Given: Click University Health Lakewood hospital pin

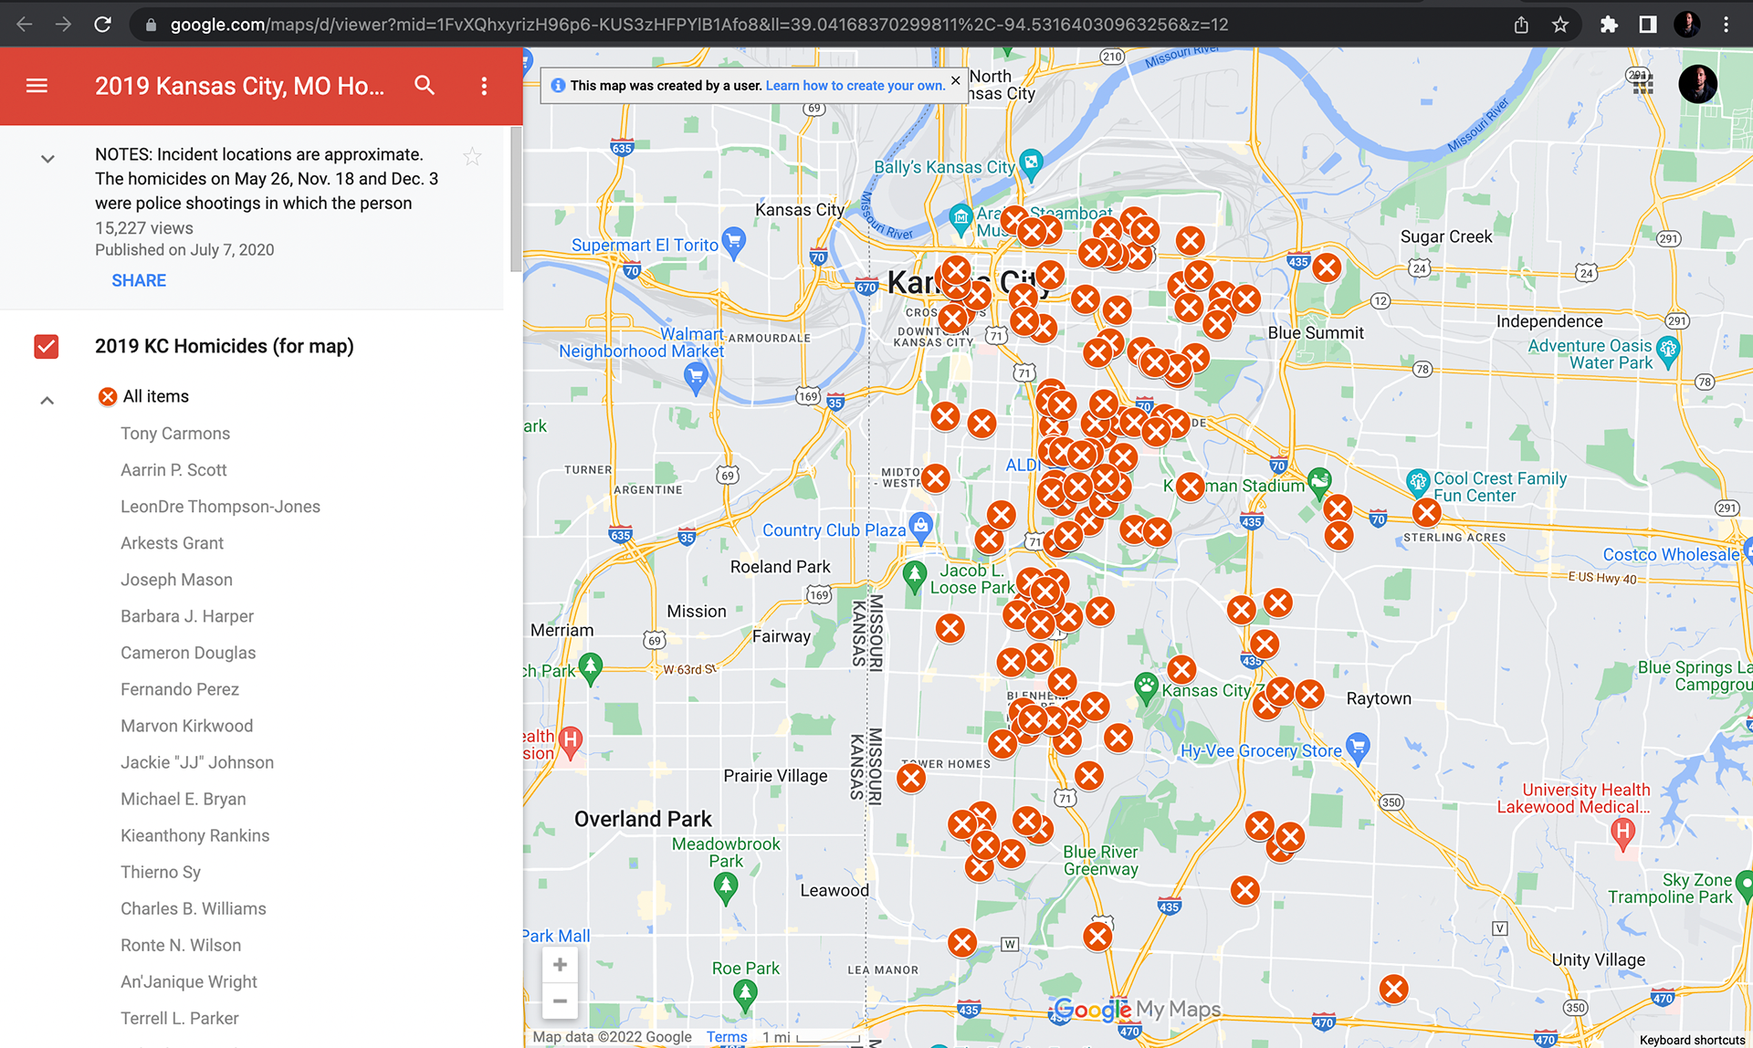Looking at the screenshot, I should click(x=1622, y=833).
